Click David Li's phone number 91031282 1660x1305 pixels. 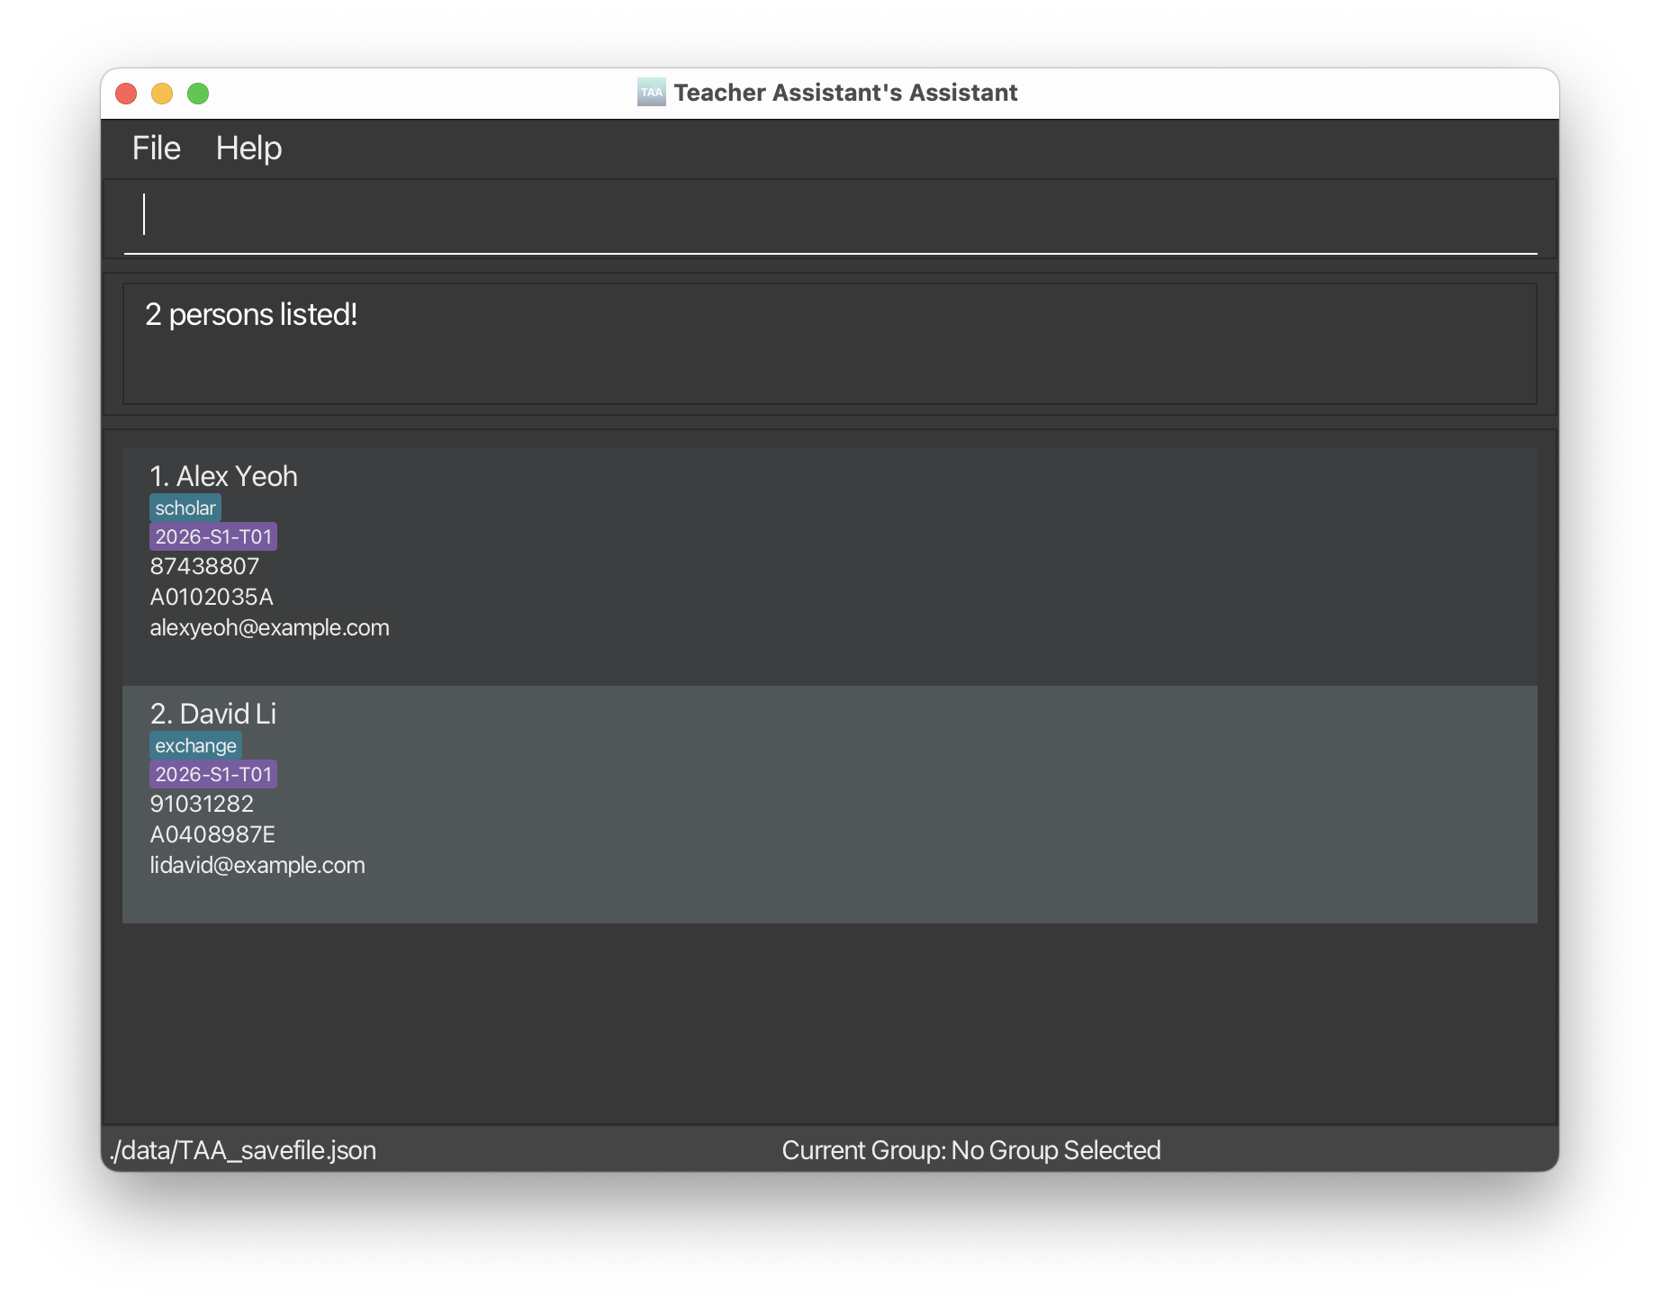(x=202, y=804)
